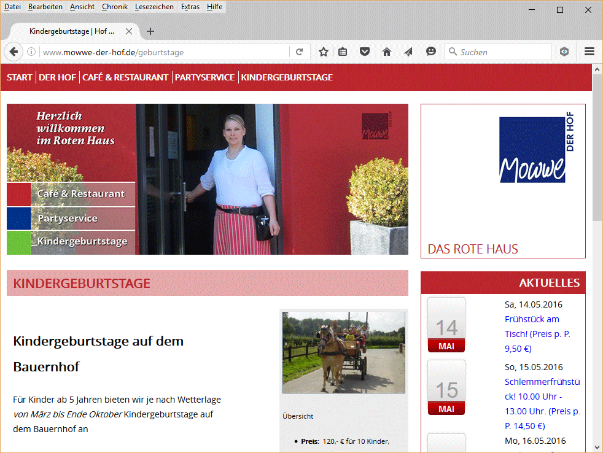
Task: Click the Preis: 120,- € line
Action: pyautogui.click(x=345, y=441)
